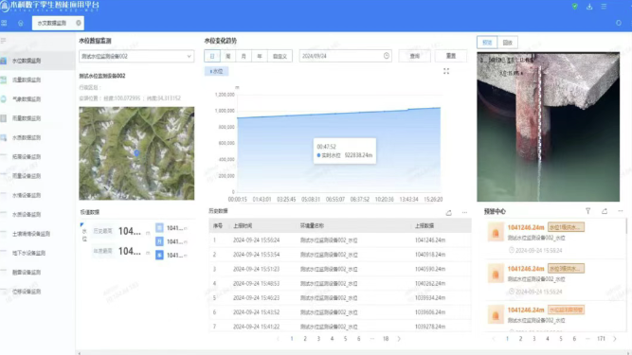Select the 日 time range button
The height and width of the screenshot is (355, 632).
pyautogui.click(x=212, y=57)
